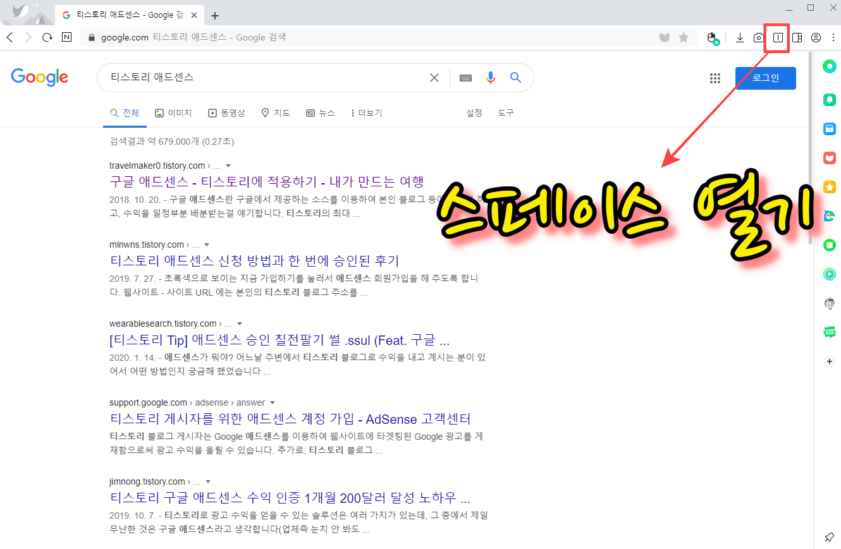Open the Google apps grid
Viewport: 841px width, 549px height.
(715, 78)
